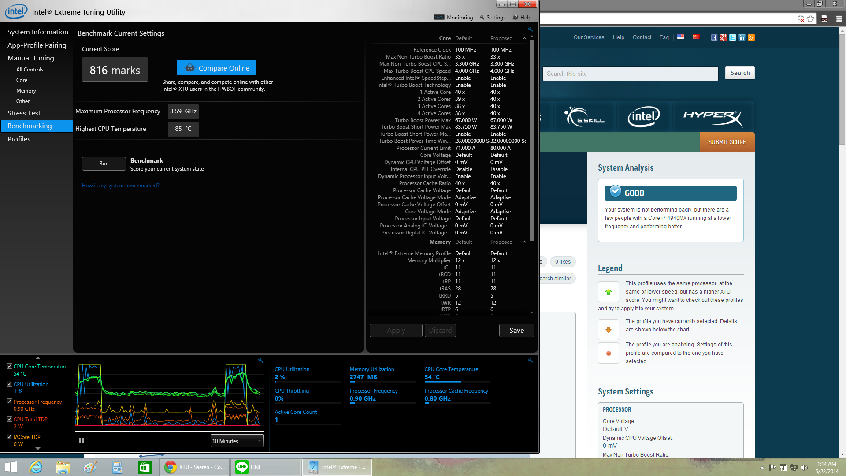This screenshot has height=476, width=846.
Task: Open Our Services link on the website
Action: [x=589, y=37]
